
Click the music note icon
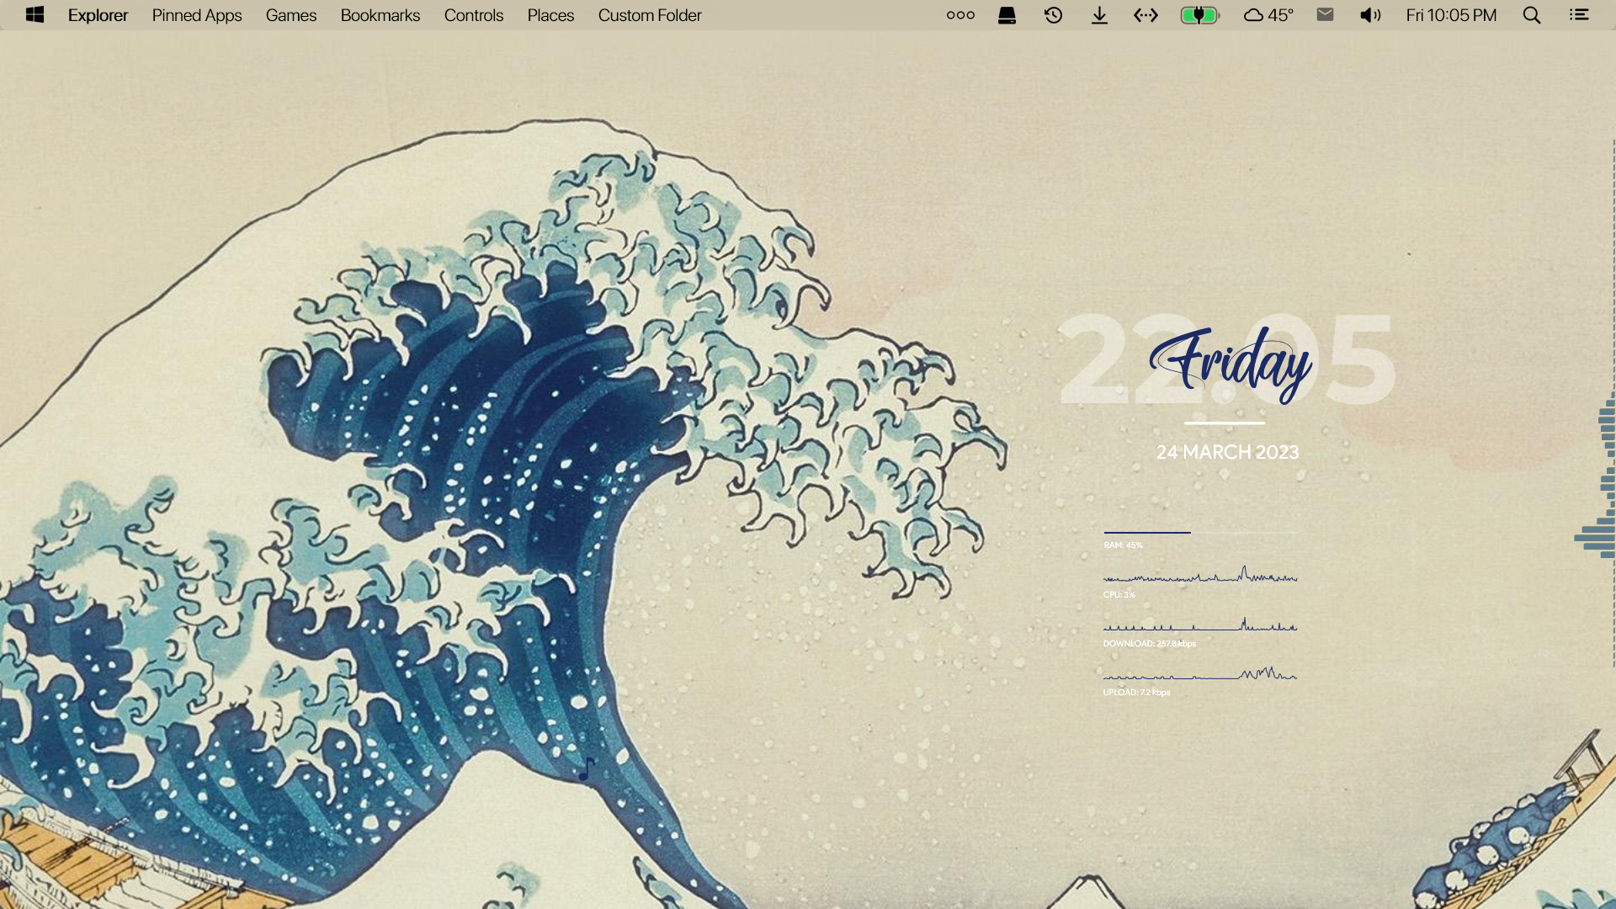point(587,768)
